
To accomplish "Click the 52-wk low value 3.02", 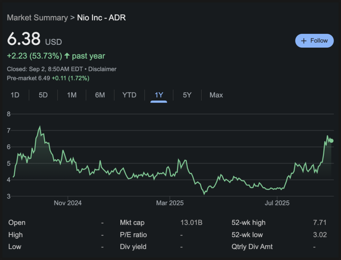I will [x=320, y=235].
